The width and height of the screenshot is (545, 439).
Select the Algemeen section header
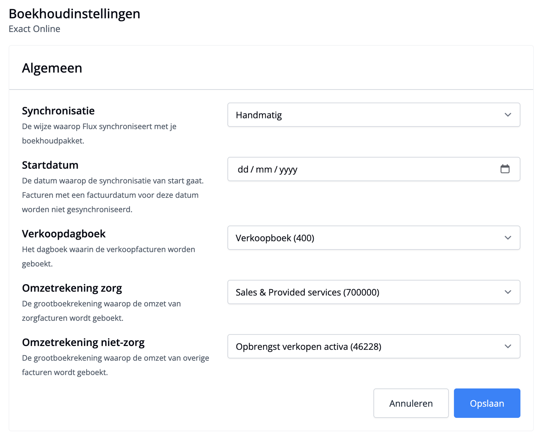click(x=52, y=68)
